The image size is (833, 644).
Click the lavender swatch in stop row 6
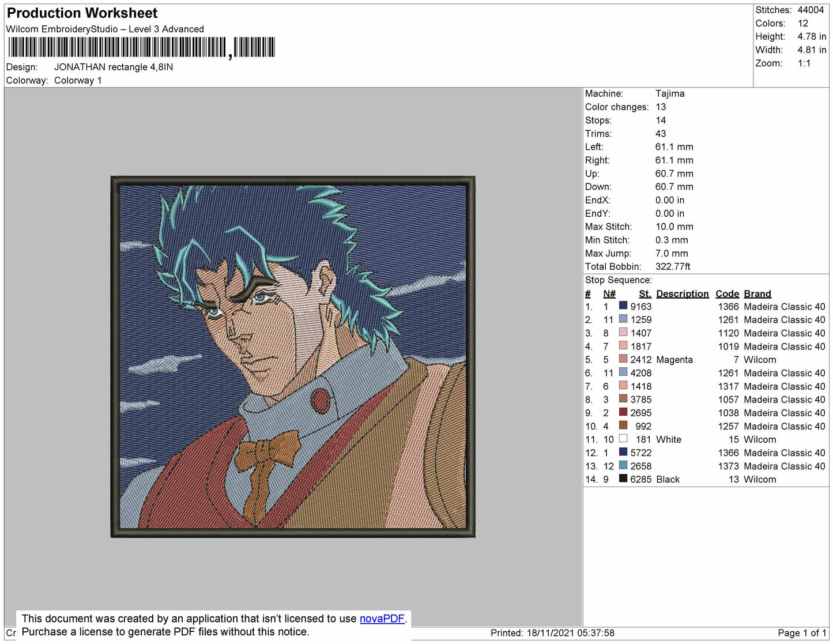pos(623,372)
